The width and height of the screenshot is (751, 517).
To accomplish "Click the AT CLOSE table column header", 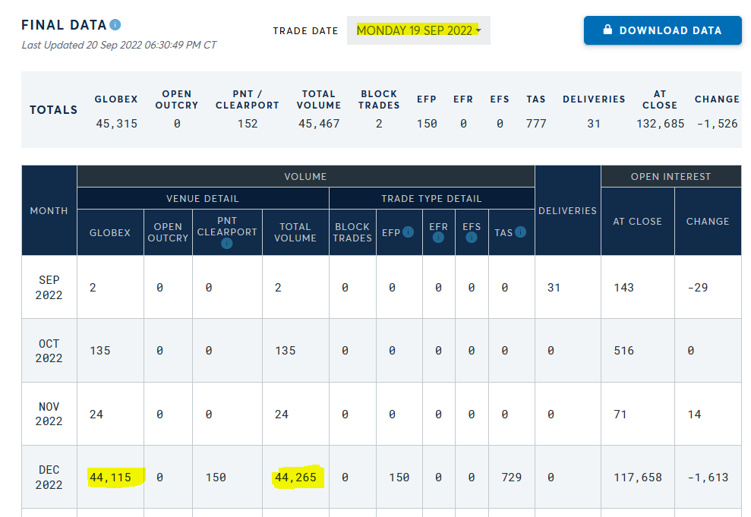I will tap(638, 222).
